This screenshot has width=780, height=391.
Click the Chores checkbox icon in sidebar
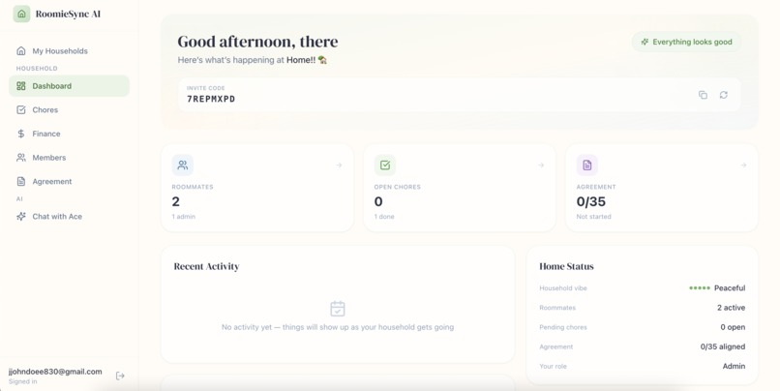[21, 110]
